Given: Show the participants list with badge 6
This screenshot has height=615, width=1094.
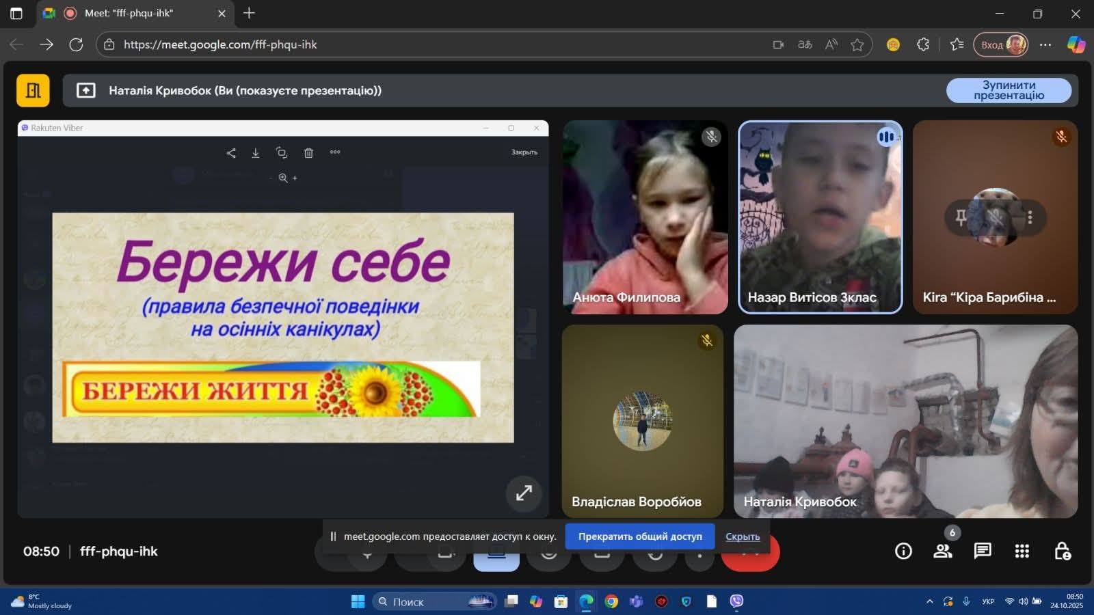Looking at the screenshot, I should tap(943, 551).
